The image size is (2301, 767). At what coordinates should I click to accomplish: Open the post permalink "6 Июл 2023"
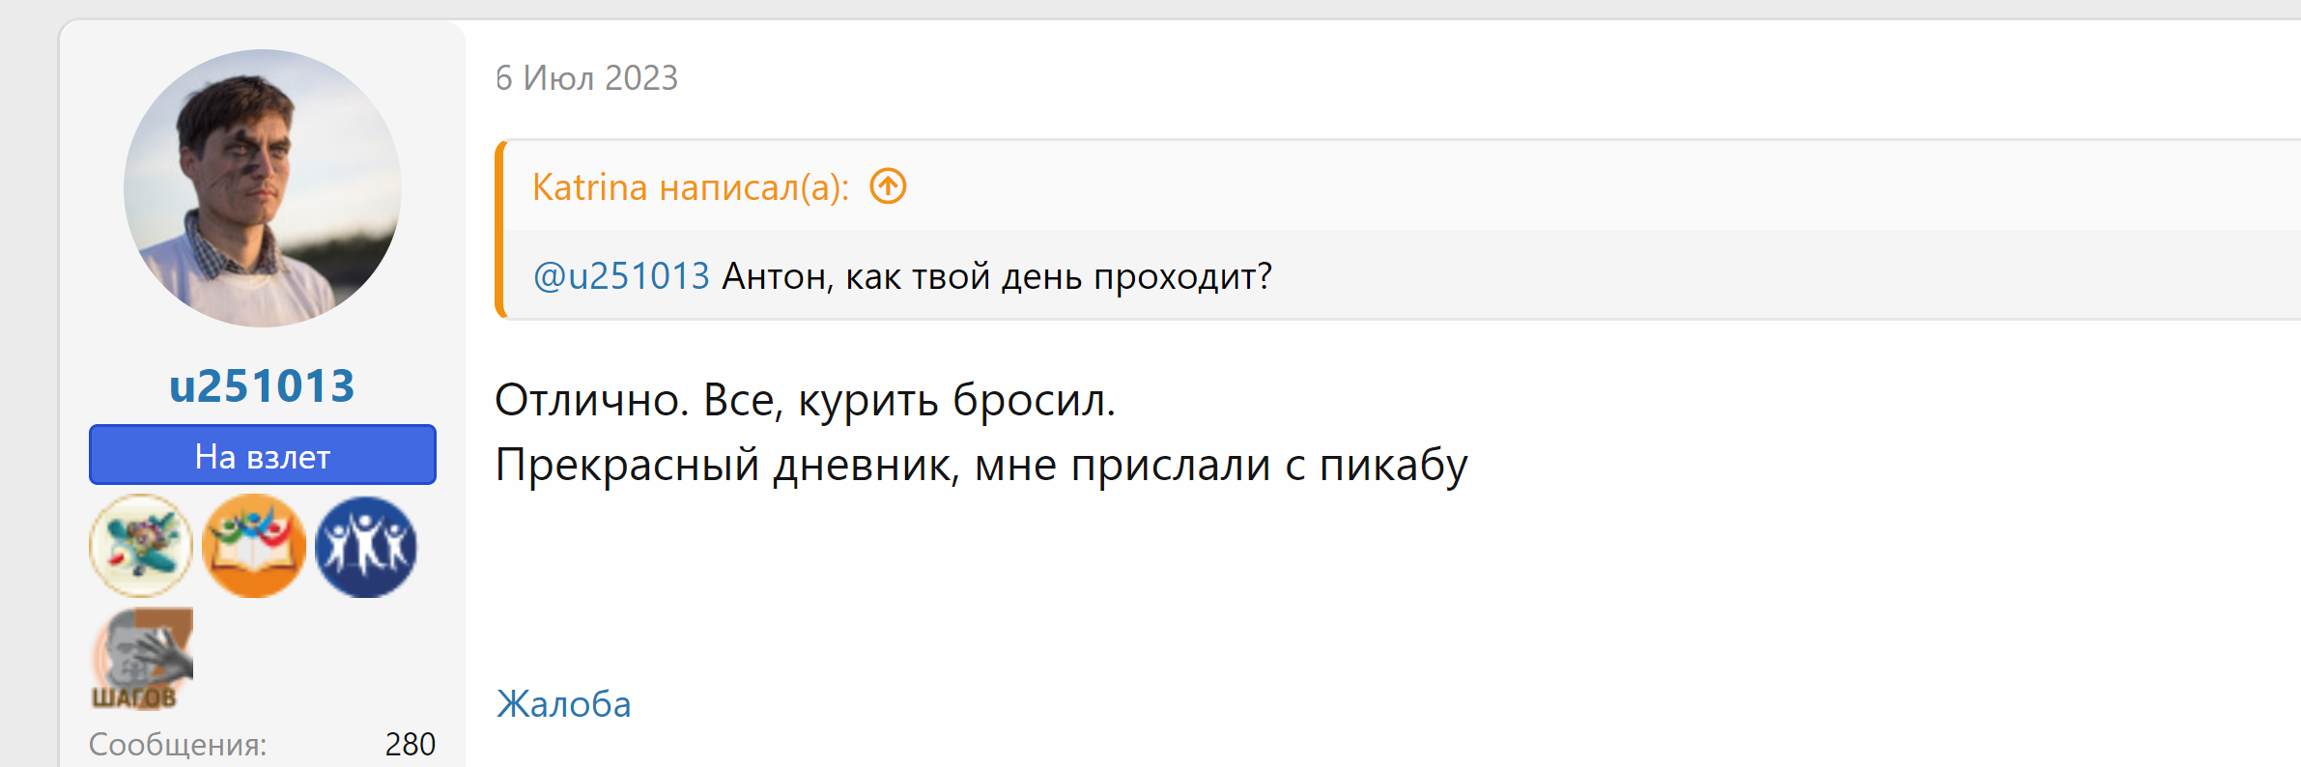coord(586,78)
